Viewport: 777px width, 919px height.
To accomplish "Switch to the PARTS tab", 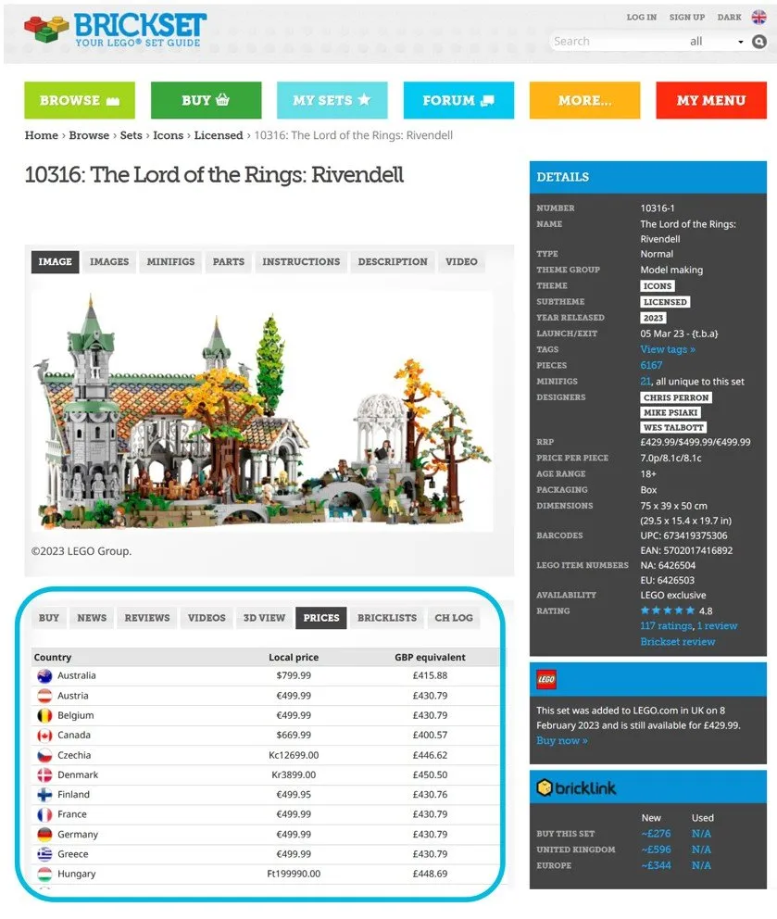I will point(229,262).
